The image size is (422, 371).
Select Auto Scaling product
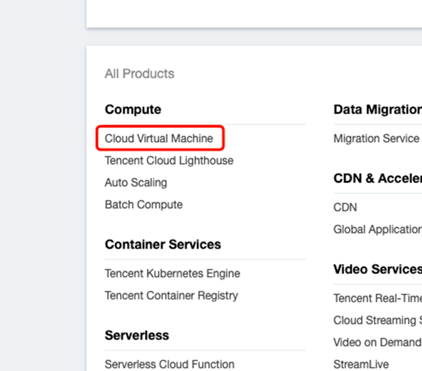pos(136,183)
